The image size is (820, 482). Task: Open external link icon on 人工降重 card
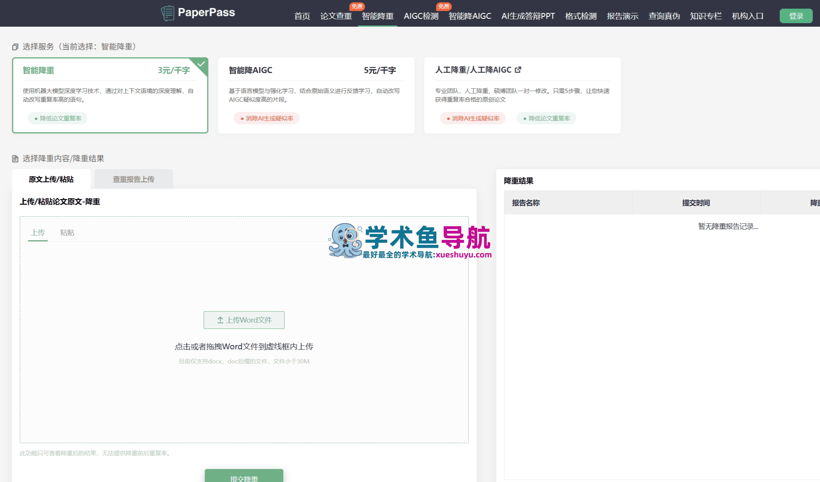coord(518,69)
